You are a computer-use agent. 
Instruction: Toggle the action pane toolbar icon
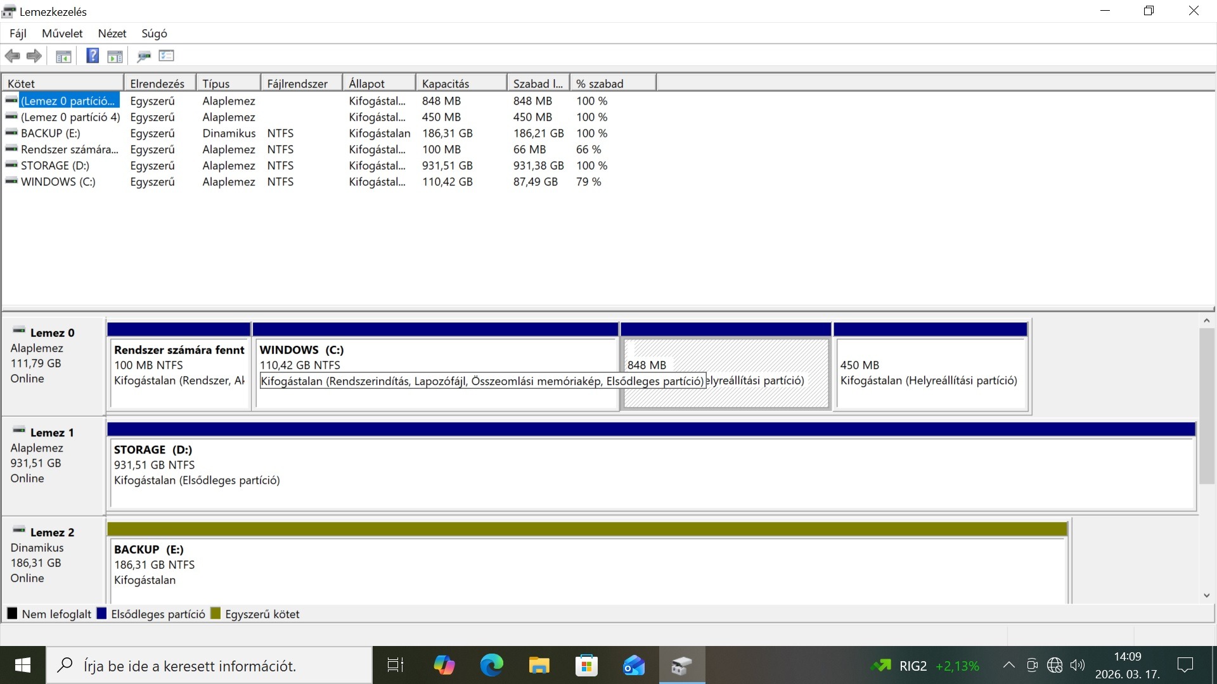click(x=115, y=56)
